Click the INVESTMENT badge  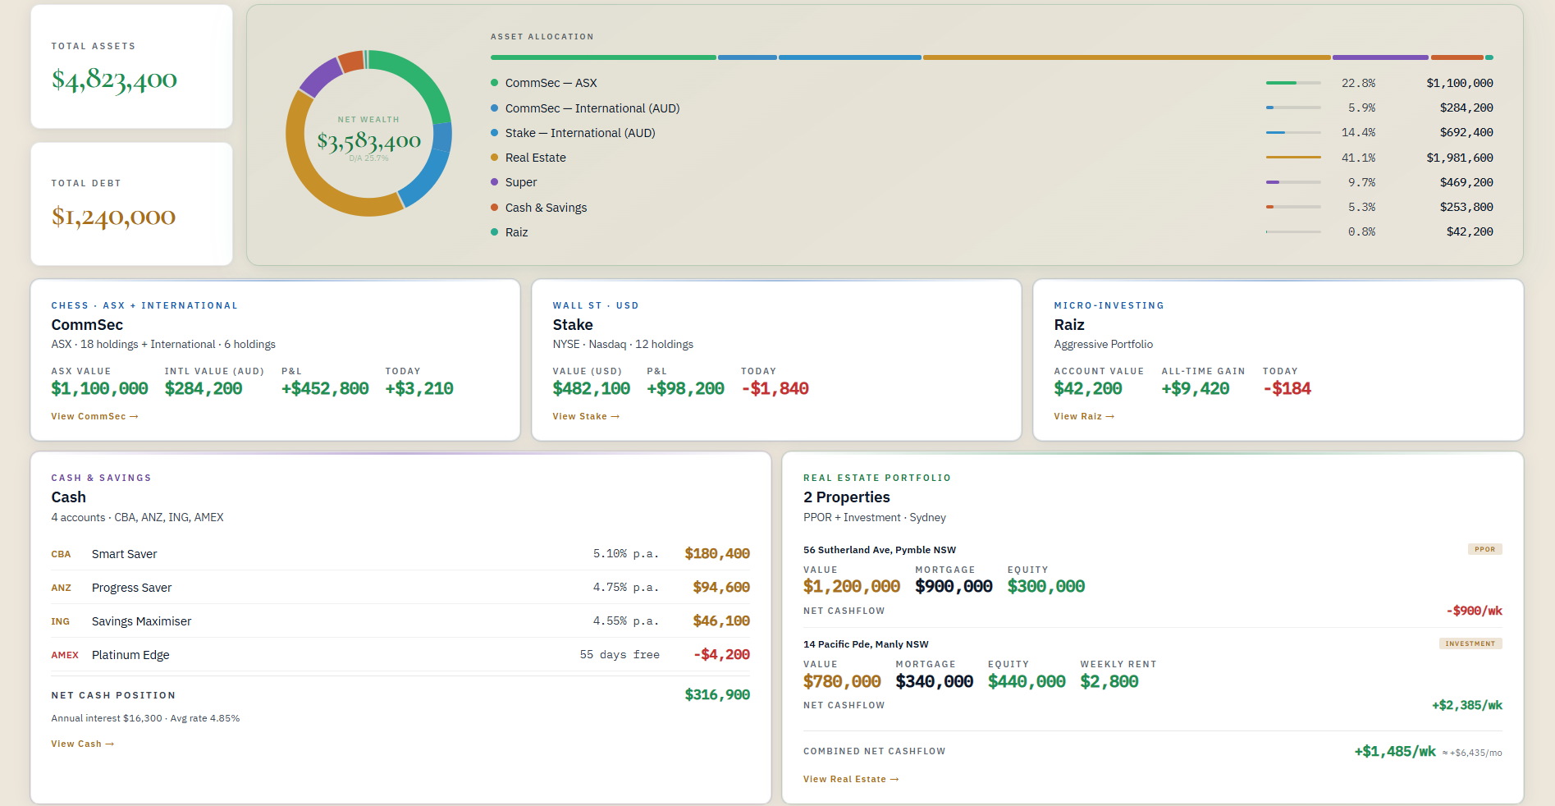1470,643
